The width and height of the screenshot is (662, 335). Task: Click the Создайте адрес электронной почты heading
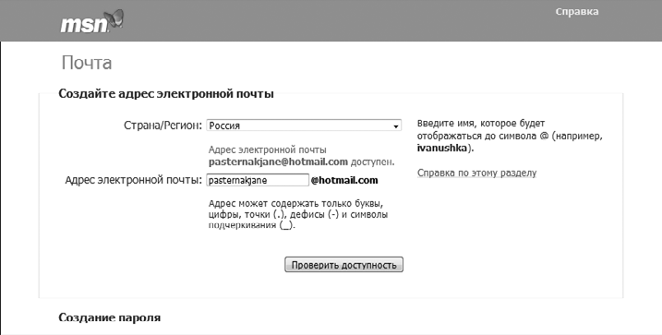166,93
